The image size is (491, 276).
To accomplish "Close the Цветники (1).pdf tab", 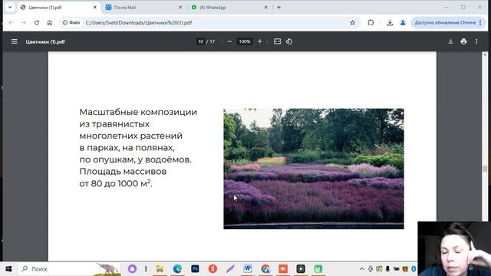I will (x=95, y=7).
